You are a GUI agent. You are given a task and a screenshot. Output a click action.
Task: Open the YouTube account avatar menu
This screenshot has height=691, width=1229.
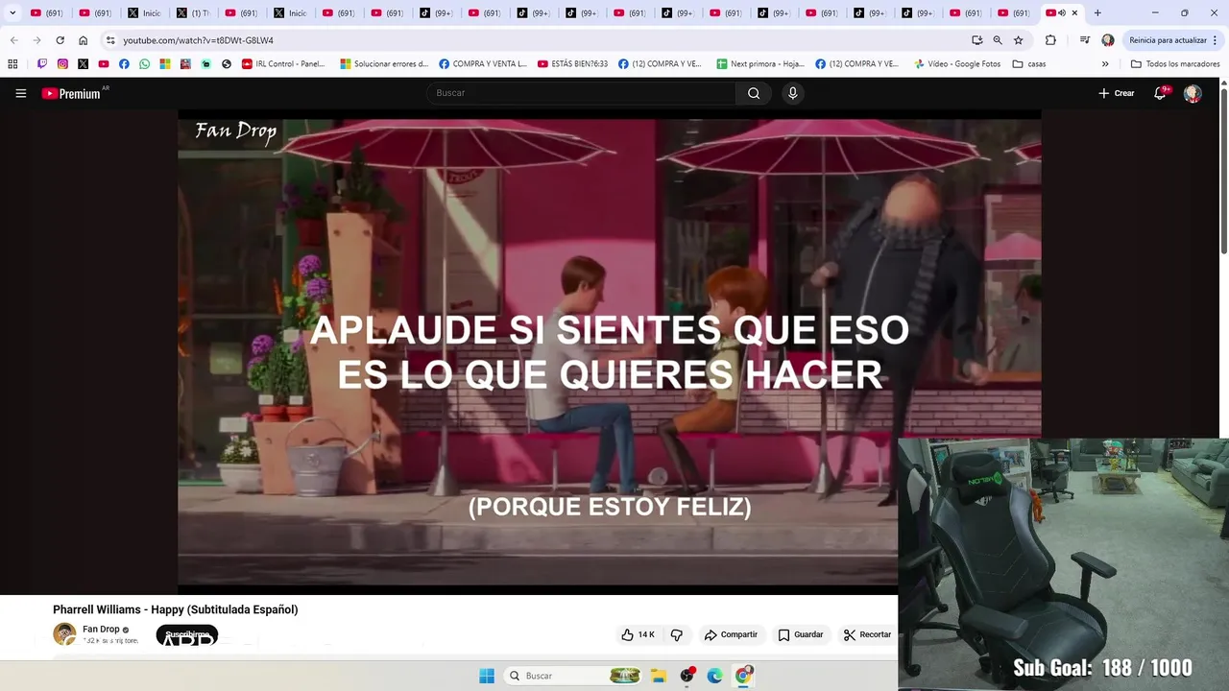coord(1193,93)
